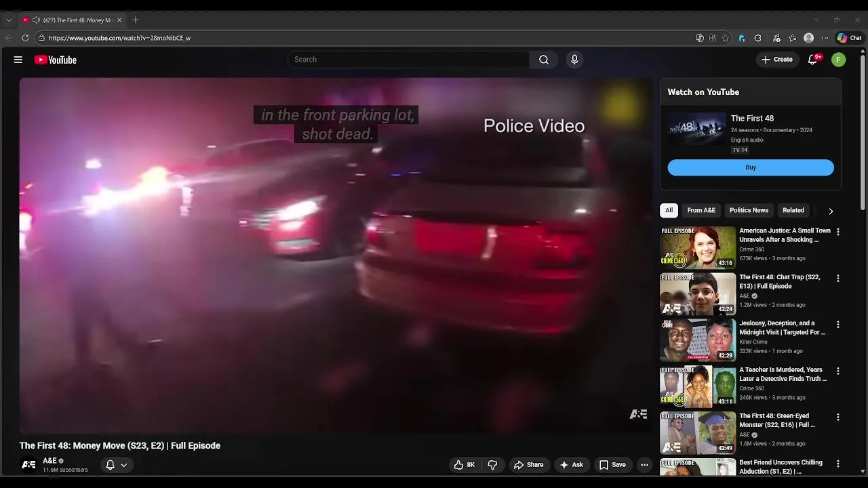Open options for Best Friend Uncovers video
This screenshot has height=488, width=868.
(x=838, y=464)
